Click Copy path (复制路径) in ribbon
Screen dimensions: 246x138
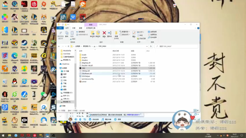pos(81,32)
